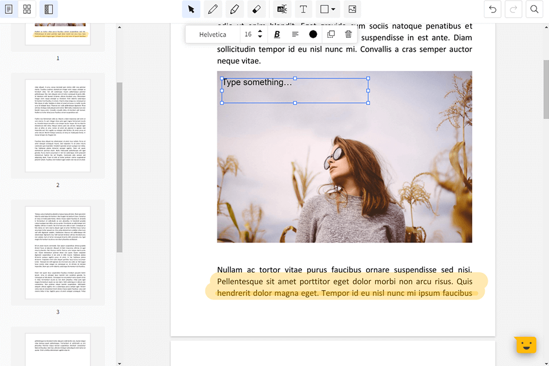Open page 2 thumbnail
This screenshot has width=549, height=366.
(58, 126)
